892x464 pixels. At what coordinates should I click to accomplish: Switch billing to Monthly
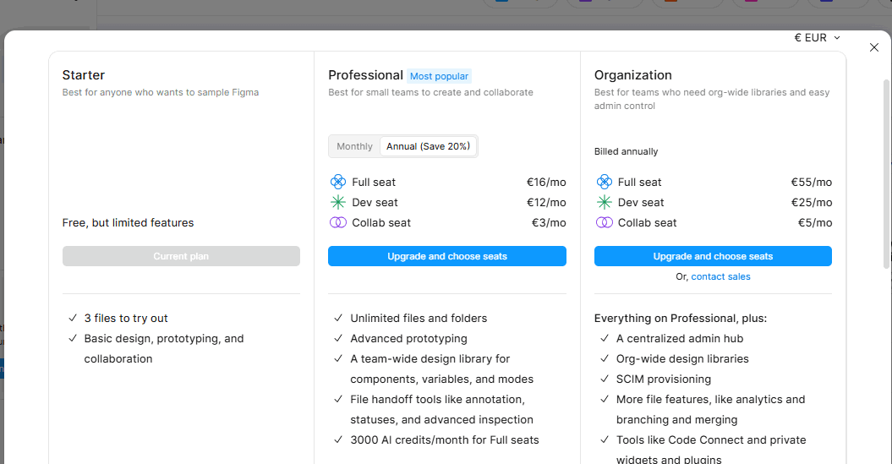354,146
